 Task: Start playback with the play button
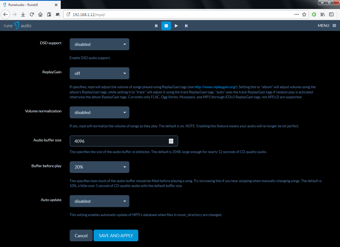176,26
